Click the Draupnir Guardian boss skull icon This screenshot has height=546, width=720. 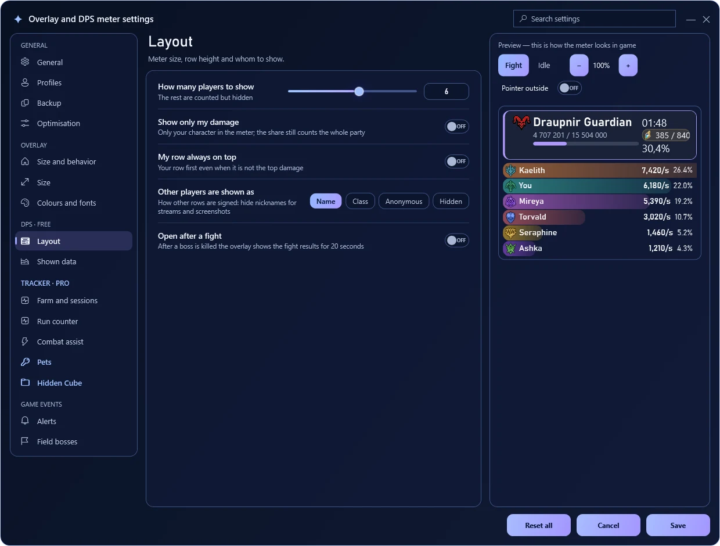coord(521,123)
